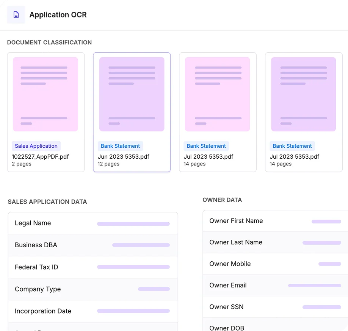Select the Sales Application classification tag
Screen dimensions: 348x331
click(x=36, y=146)
